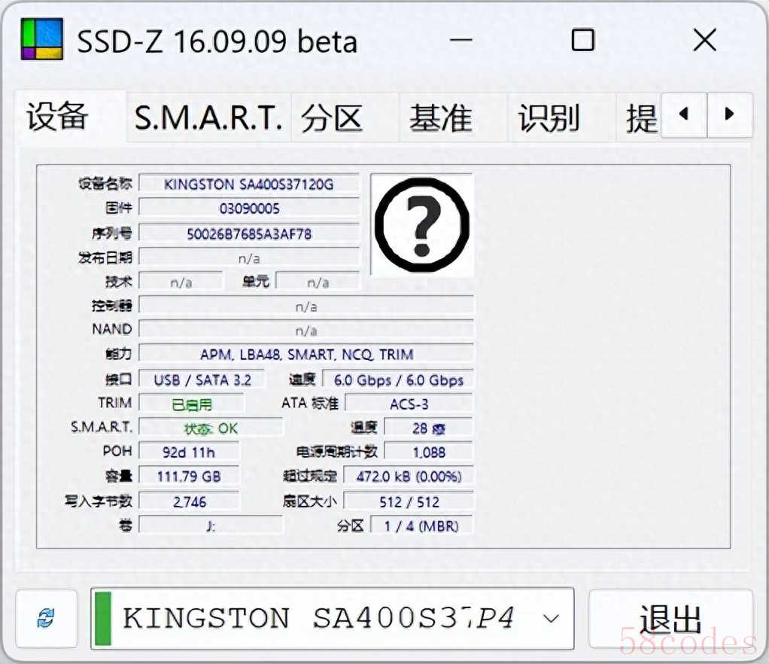Click the firmware field showing 03090005
Viewport: 769px width, 664px height.
(249, 209)
